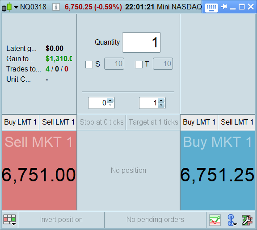257x230 pixels.
Task: Pin the window with pin icon
Action: click(x=224, y=7)
